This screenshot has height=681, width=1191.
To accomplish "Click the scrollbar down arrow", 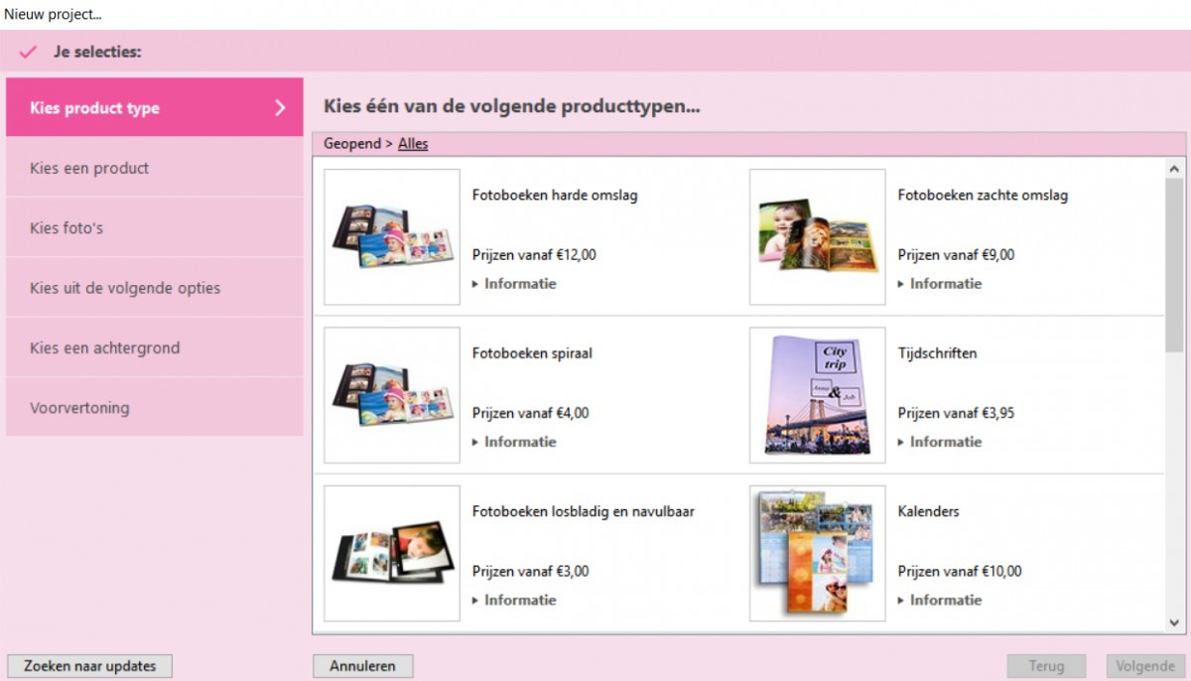I will point(1174,622).
